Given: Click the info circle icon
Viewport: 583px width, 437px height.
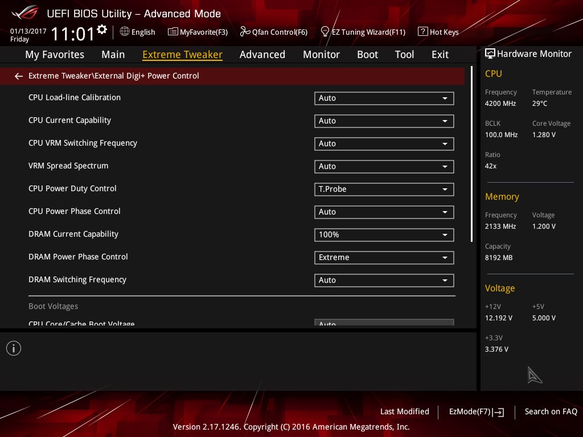Looking at the screenshot, I should [x=14, y=348].
